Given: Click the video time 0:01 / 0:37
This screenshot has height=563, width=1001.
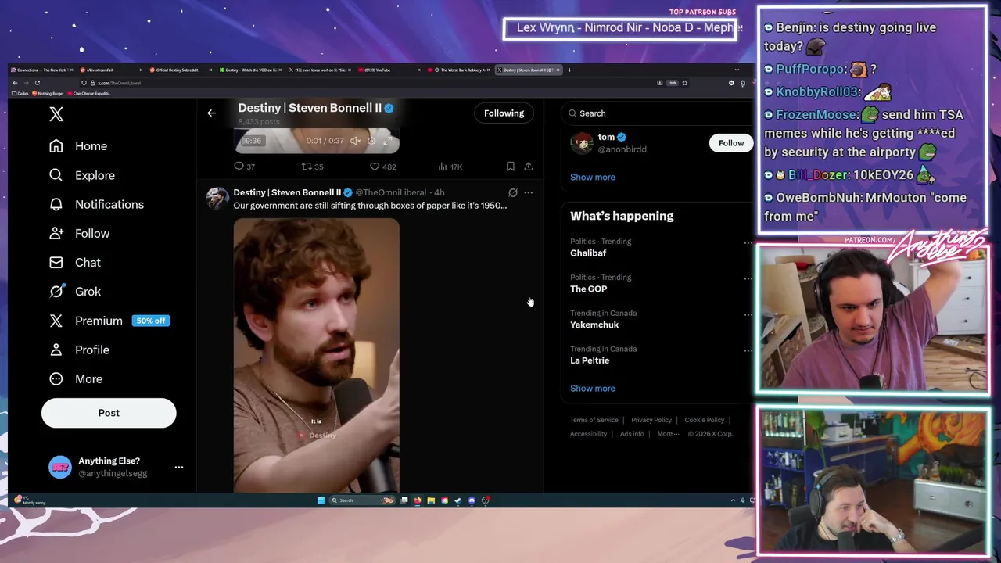Looking at the screenshot, I should (325, 141).
